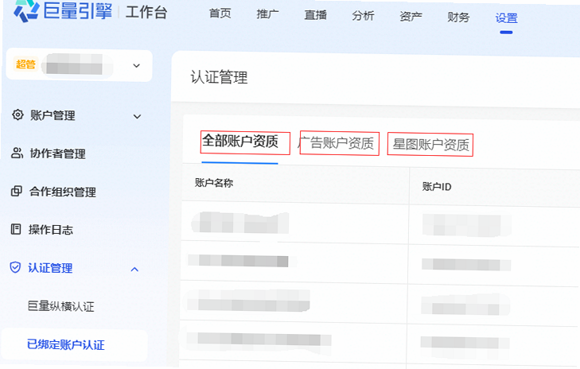Open the 推广 top menu

(268, 14)
